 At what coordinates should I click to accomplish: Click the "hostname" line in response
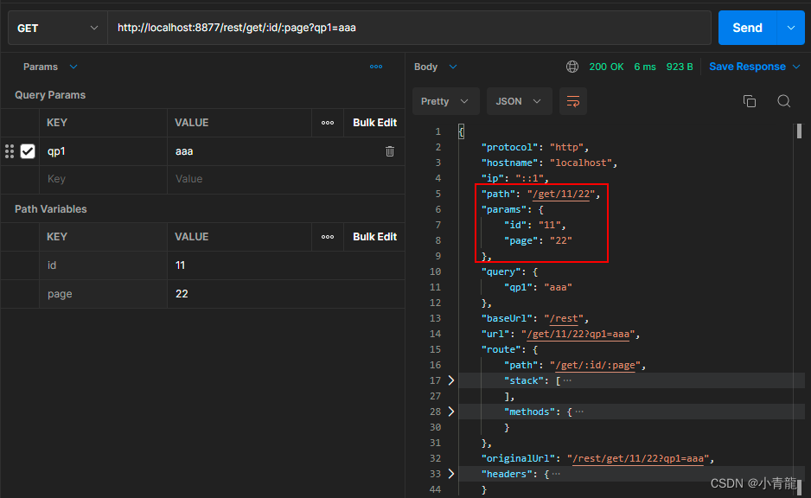(x=549, y=163)
